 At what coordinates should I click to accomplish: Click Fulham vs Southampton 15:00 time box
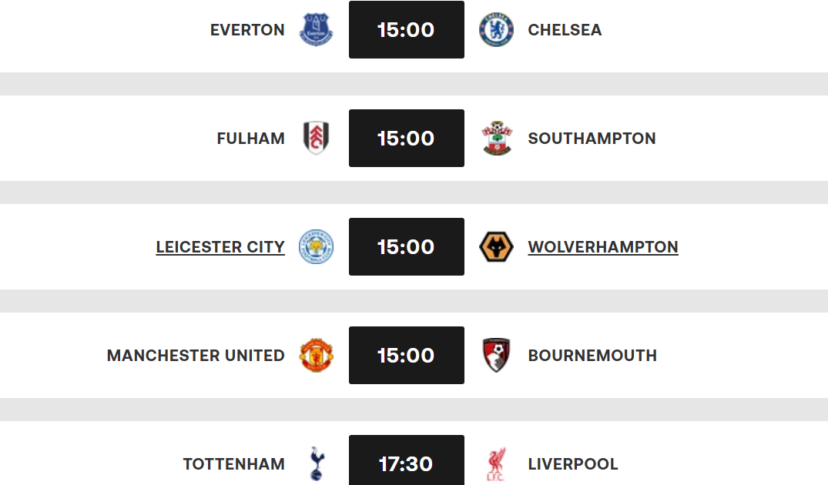(407, 139)
